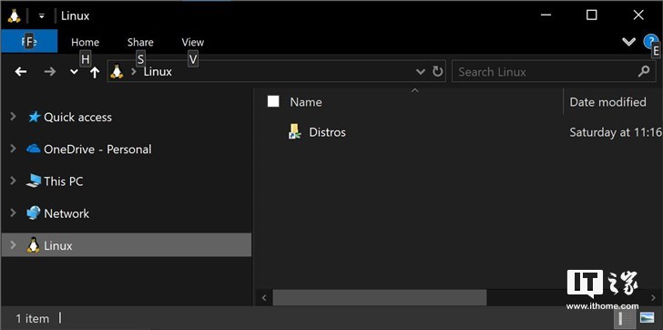Image resolution: width=663 pixels, height=330 pixels.
Task: Go up one folder level
Action: click(95, 72)
